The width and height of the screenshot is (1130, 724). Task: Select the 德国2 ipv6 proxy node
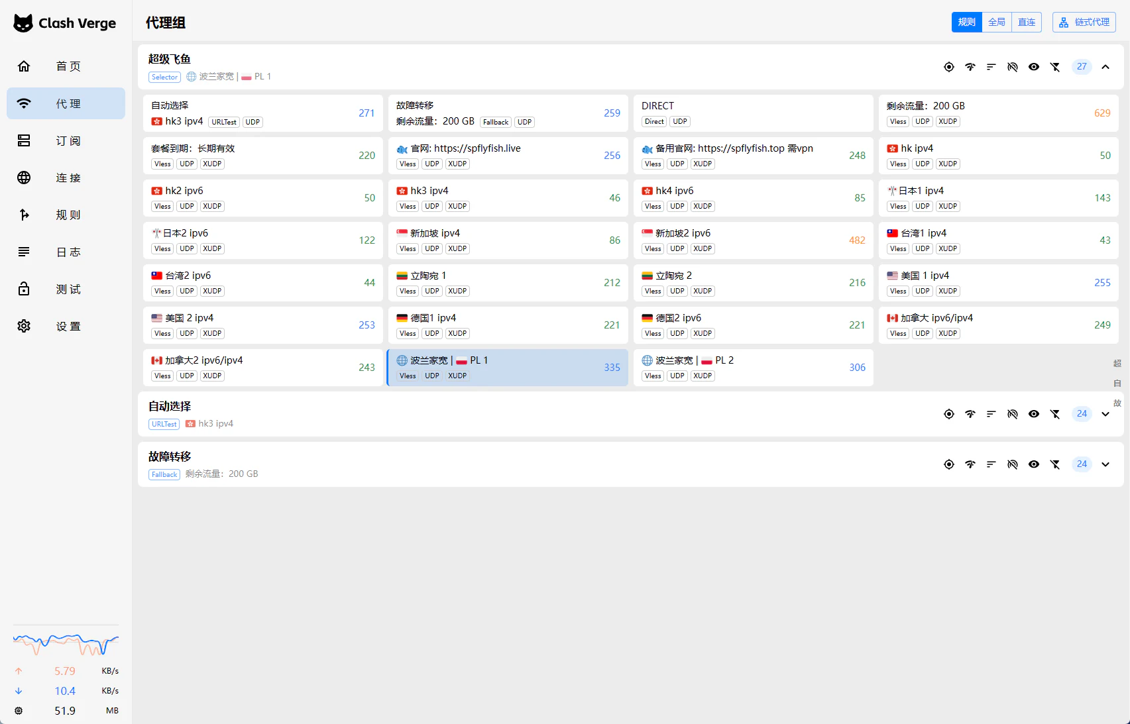click(754, 325)
